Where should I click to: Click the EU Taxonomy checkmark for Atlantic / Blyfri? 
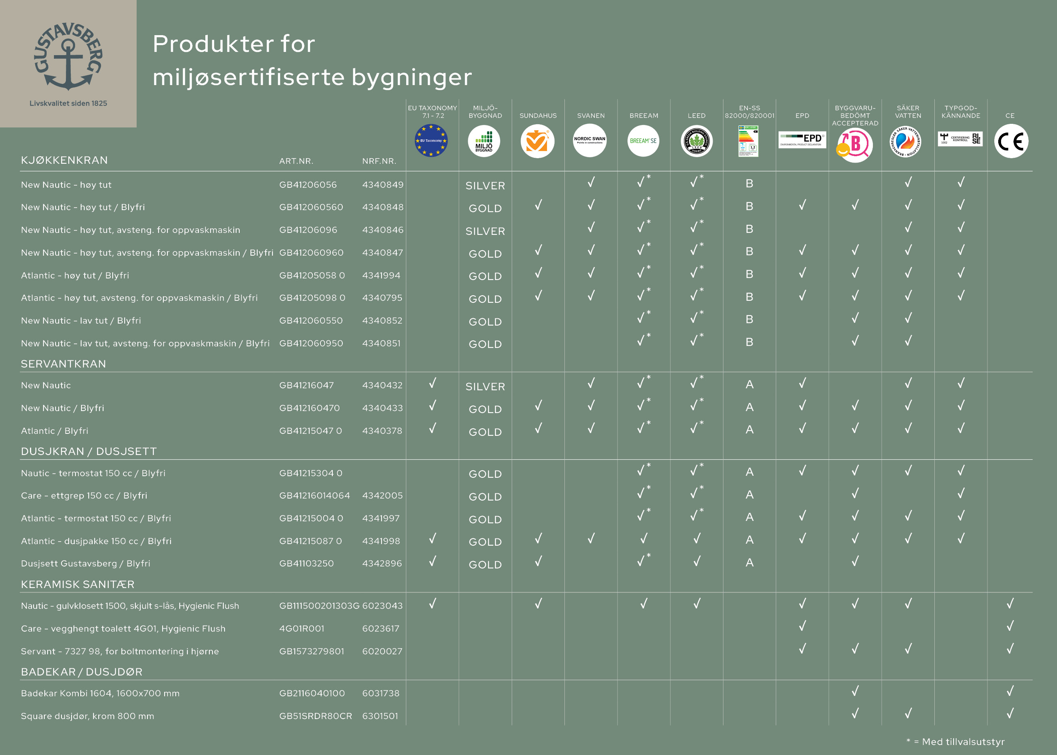pyautogui.click(x=432, y=428)
